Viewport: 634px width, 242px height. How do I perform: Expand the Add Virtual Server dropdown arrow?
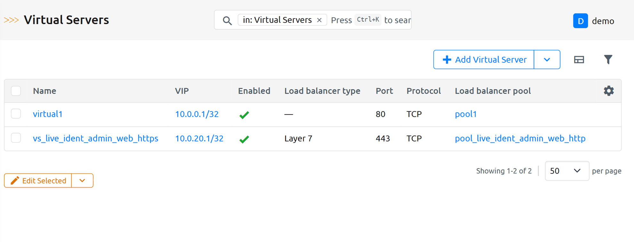[547, 60]
